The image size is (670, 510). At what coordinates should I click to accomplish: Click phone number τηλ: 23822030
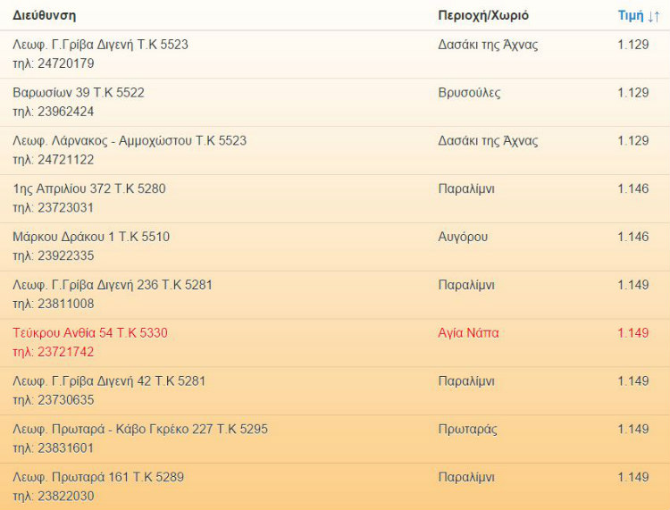pos(54,497)
